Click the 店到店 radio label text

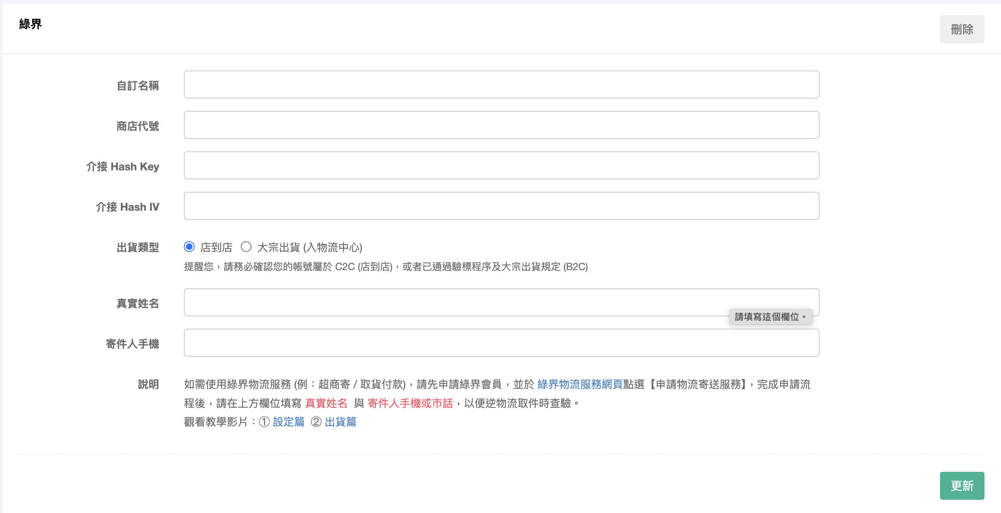216,247
